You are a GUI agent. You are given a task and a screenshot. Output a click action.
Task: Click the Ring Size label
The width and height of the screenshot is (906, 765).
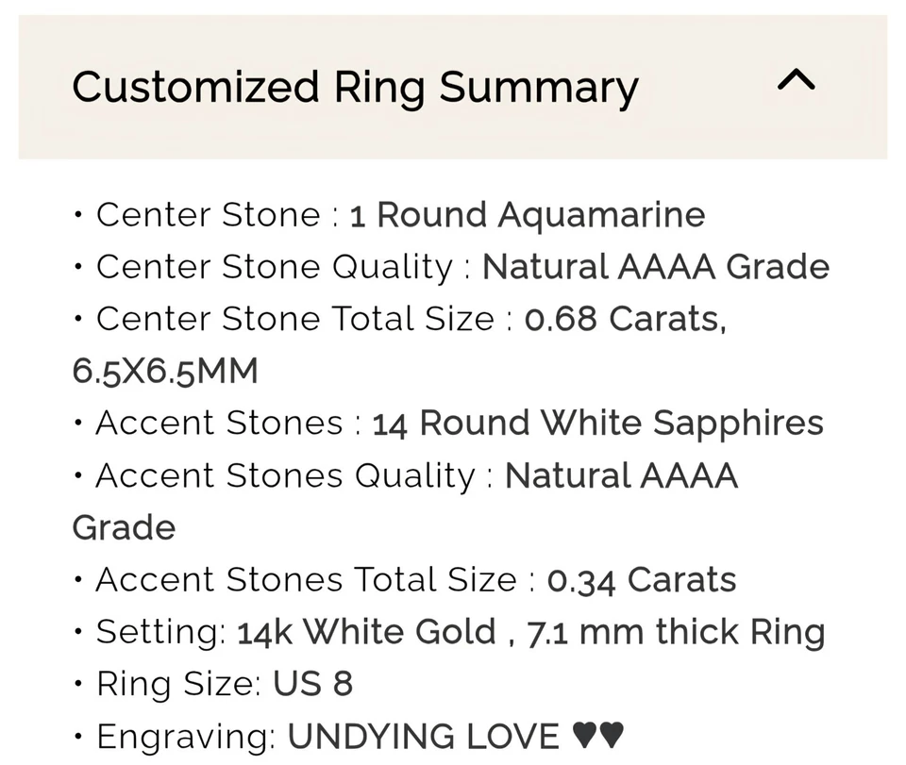[x=177, y=683]
